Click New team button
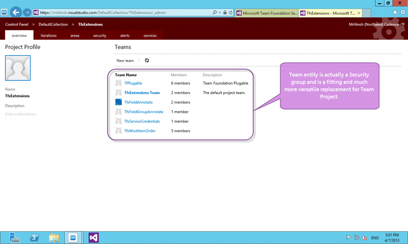This screenshot has height=244, width=408. [125, 60]
